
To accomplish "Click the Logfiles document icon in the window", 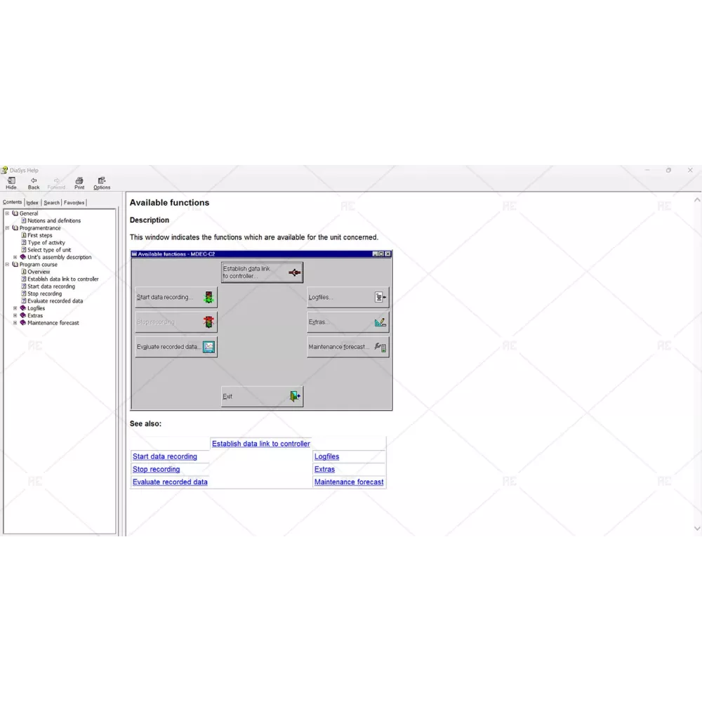I will coord(380,298).
